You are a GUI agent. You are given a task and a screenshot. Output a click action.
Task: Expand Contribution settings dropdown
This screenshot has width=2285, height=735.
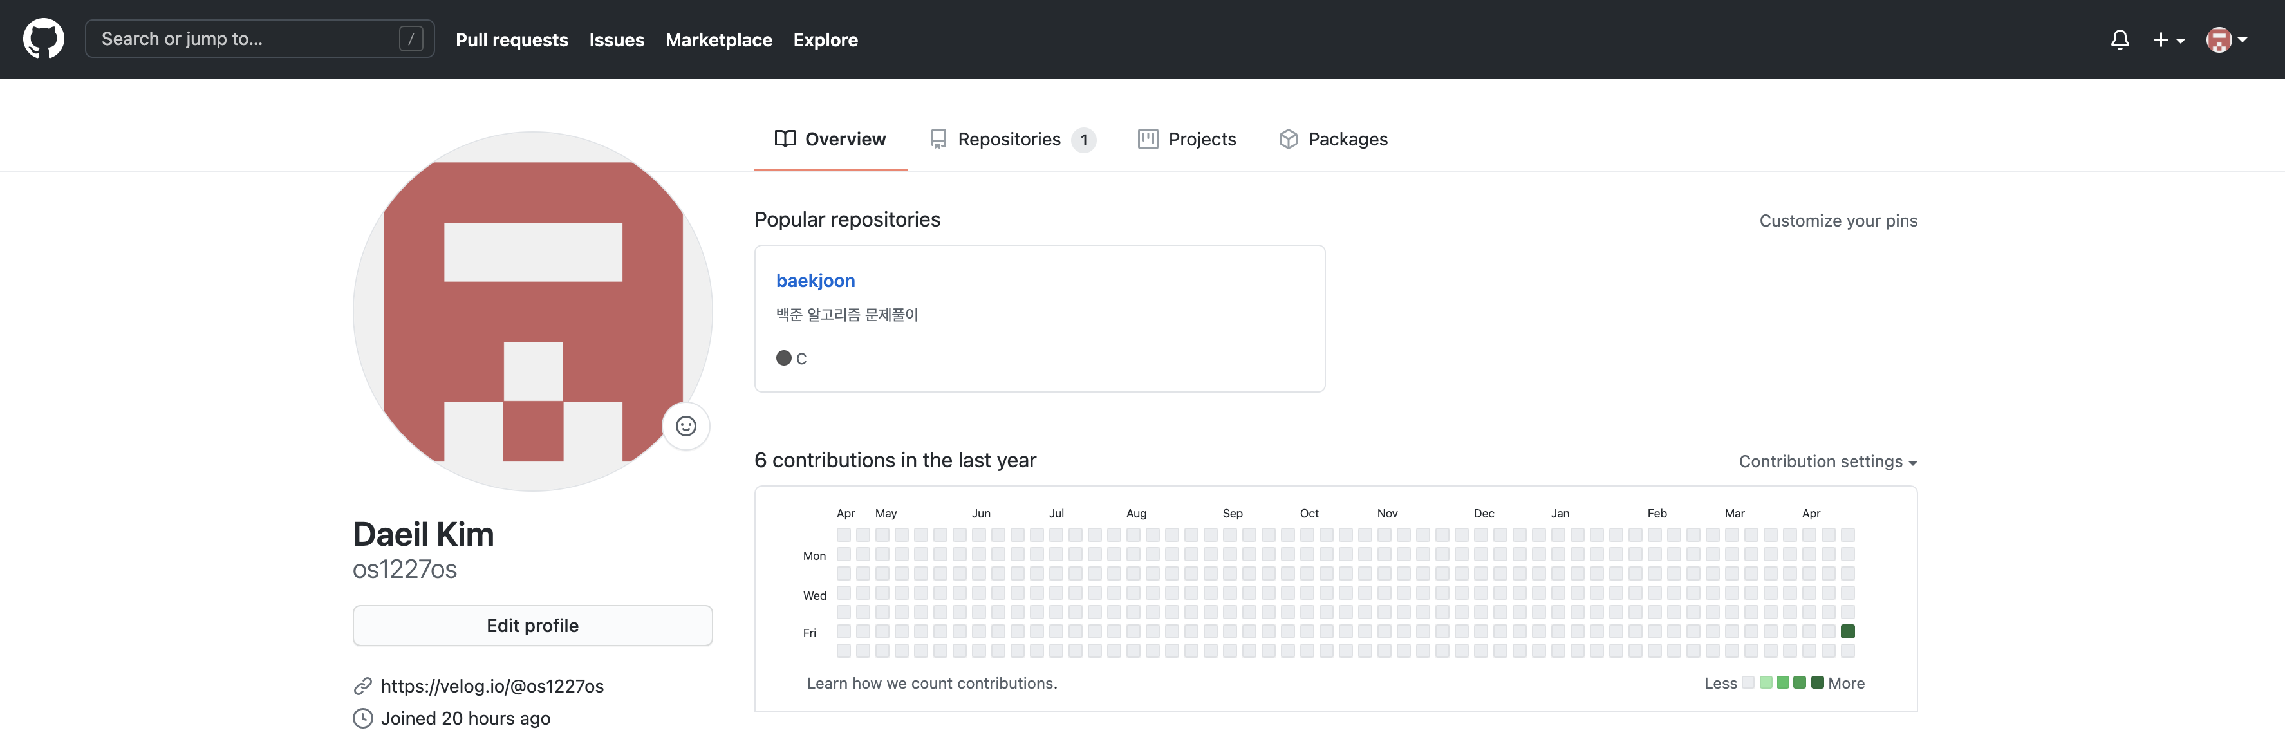[1827, 461]
